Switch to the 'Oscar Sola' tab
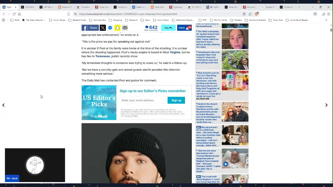This screenshot has height=187, width=333. pos(102,7)
